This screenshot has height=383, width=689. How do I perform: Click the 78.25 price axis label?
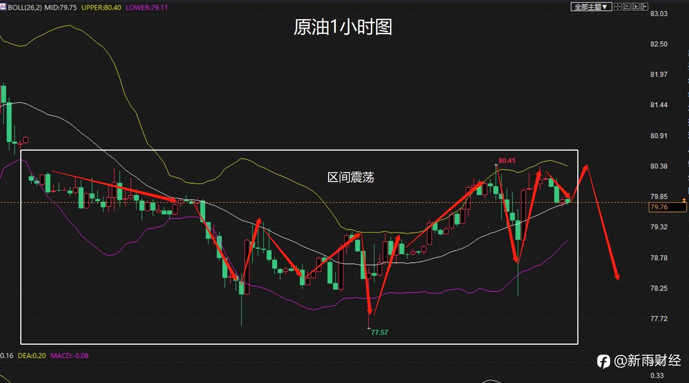[x=659, y=288]
